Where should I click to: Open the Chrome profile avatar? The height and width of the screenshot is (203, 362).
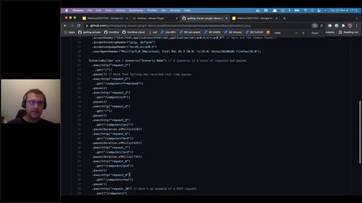point(350,25)
